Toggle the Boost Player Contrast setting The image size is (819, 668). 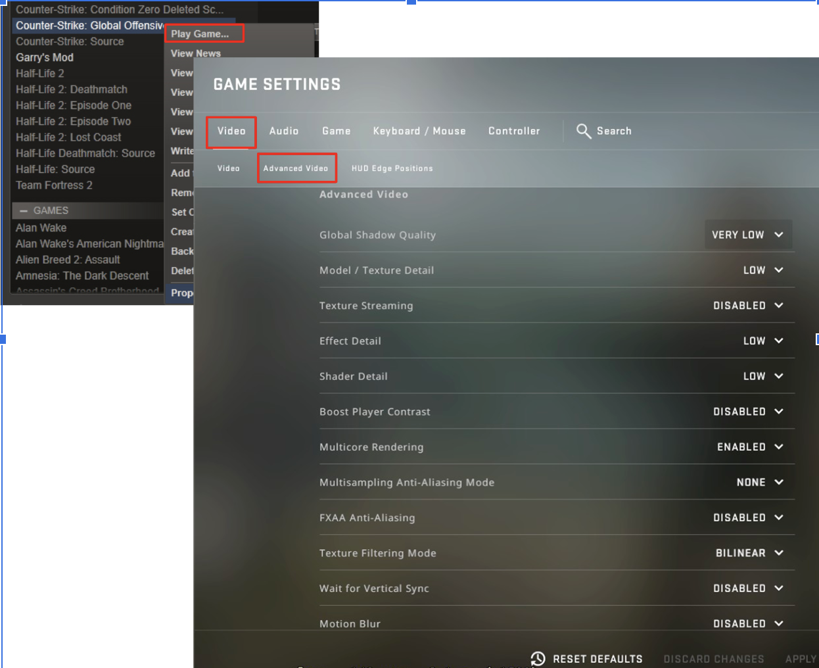click(x=748, y=412)
